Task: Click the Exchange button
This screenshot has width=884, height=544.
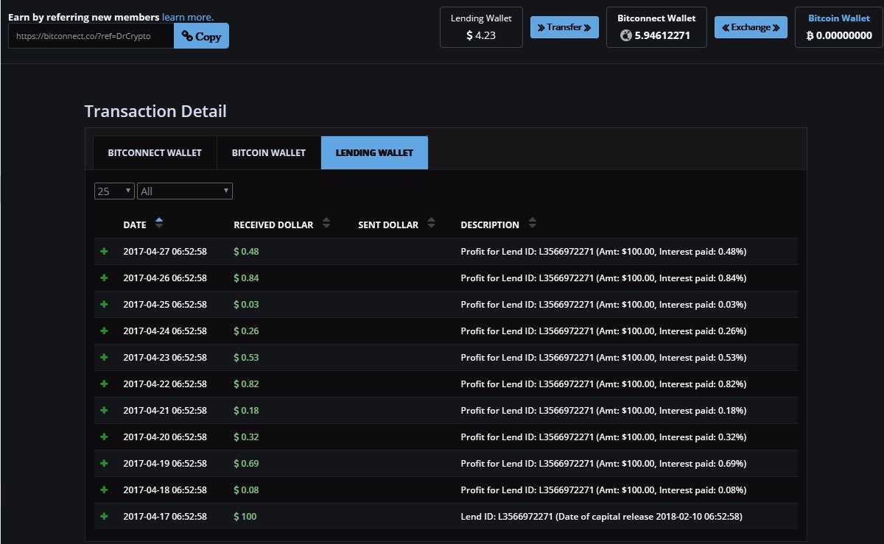Action: (751, 27)
